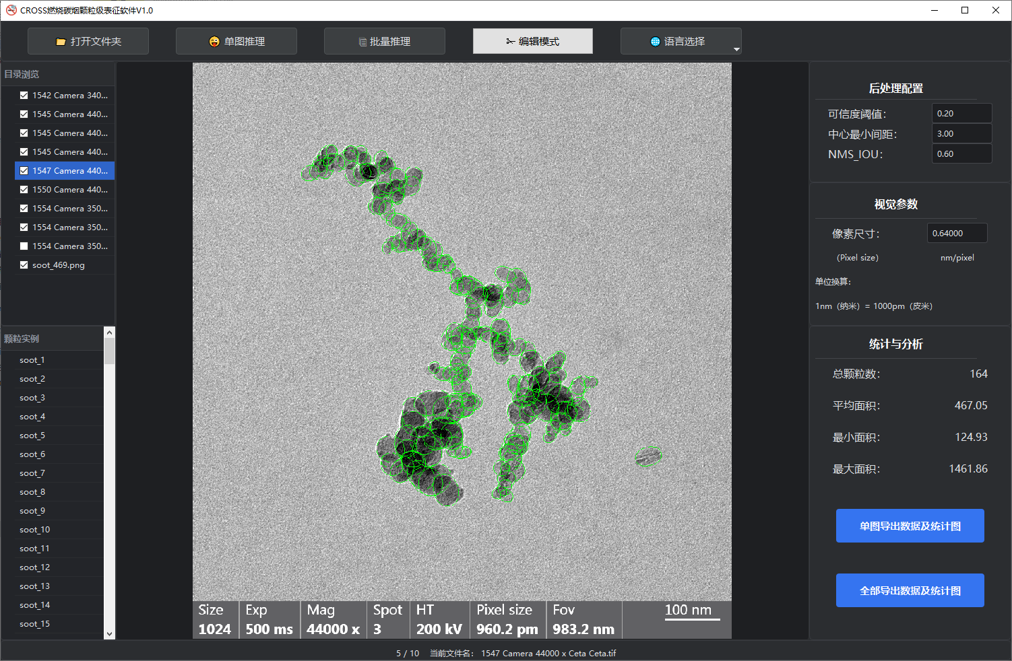This screenshot has height=661, width=1012.
Task: Click the CROSS app logo in title bar
Action: (x=11, y=10)
